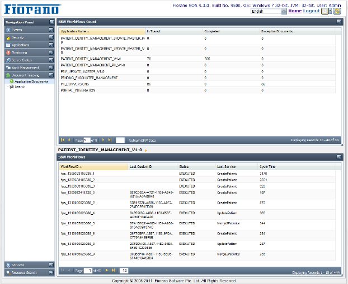
Task: Click the Resource Search icon
Action: pyautogui.click(x=8, y=272)
